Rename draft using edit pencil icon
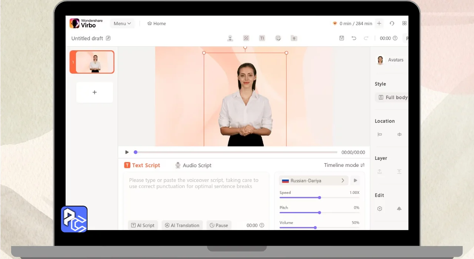Viewport: 474px width, 259px height. tap(108, 38)
